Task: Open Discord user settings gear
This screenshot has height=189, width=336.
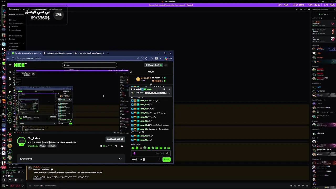Action: click(x=23, y=186)
